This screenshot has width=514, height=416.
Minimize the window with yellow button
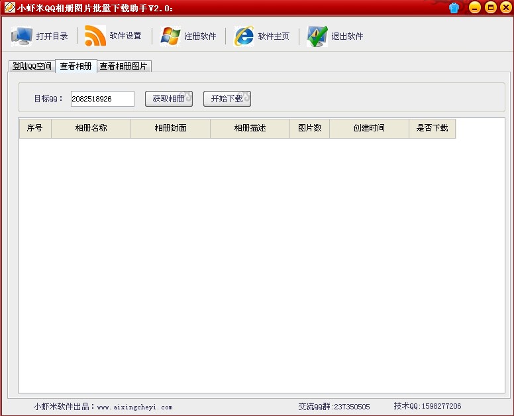(475, 7)
